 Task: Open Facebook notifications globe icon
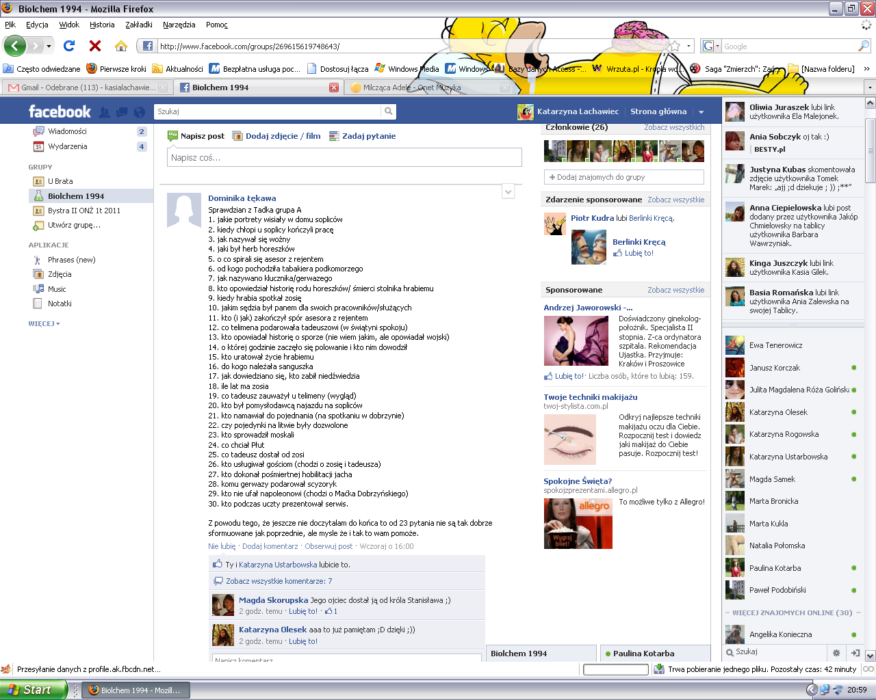[140, 112]
